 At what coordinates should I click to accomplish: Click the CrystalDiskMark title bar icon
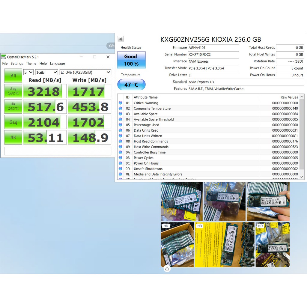[4, 57]
